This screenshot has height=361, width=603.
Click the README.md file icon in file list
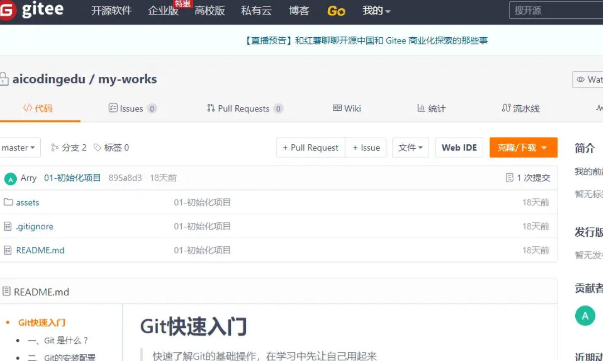[8, 250]
